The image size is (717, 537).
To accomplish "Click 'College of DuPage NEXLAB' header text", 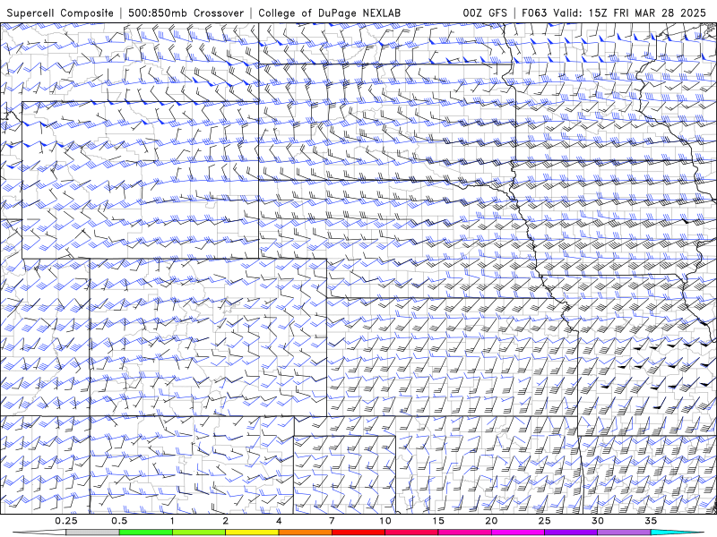I will tap(329, 13).
